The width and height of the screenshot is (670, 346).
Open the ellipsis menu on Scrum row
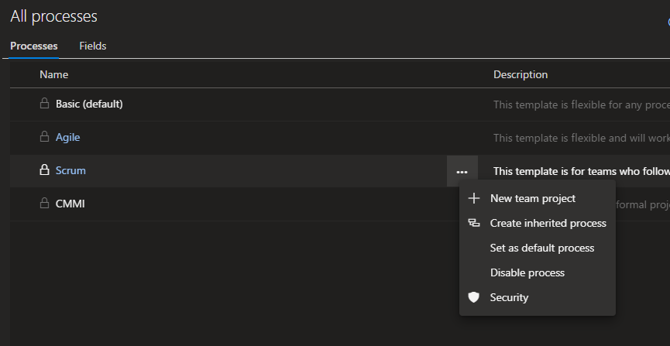pos(462,171)
